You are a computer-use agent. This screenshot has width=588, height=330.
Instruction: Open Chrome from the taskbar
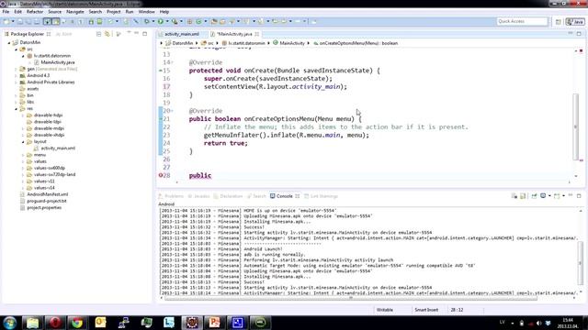(x=77, y=323)
